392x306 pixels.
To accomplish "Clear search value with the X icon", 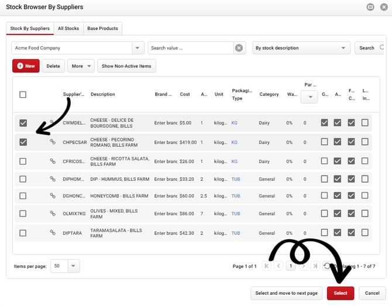I will coord(239,48).
